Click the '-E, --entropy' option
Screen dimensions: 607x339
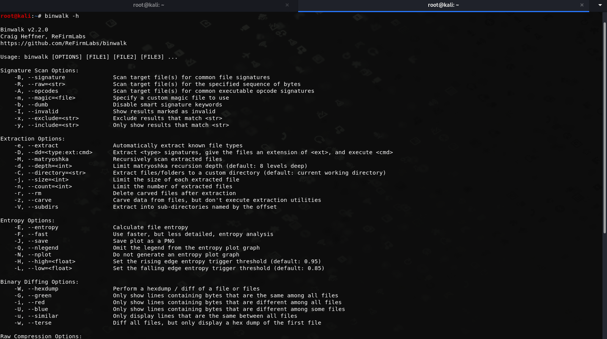[36, 227]
